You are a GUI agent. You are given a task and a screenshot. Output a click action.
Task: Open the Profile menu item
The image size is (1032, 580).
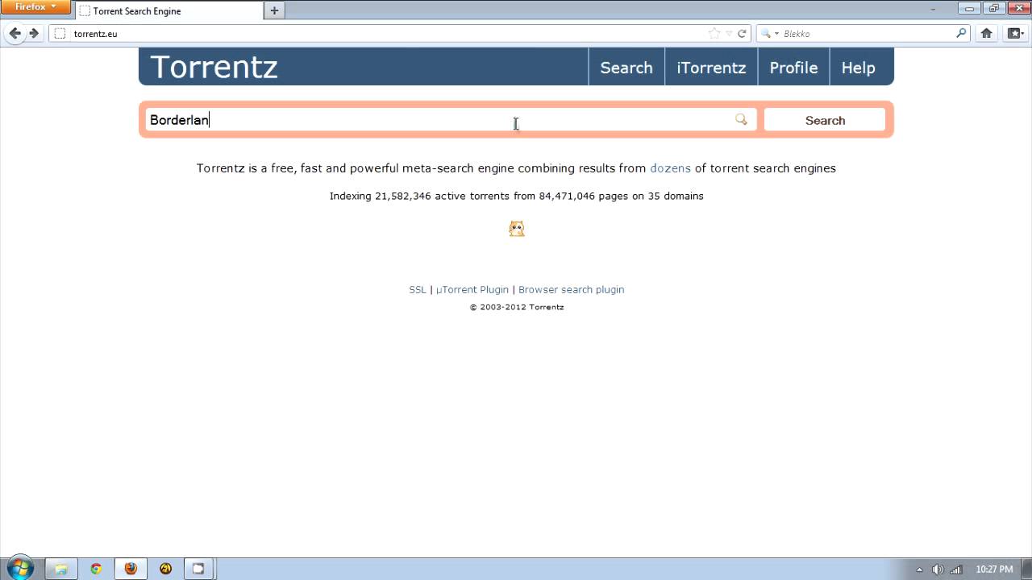pos(793,68)
